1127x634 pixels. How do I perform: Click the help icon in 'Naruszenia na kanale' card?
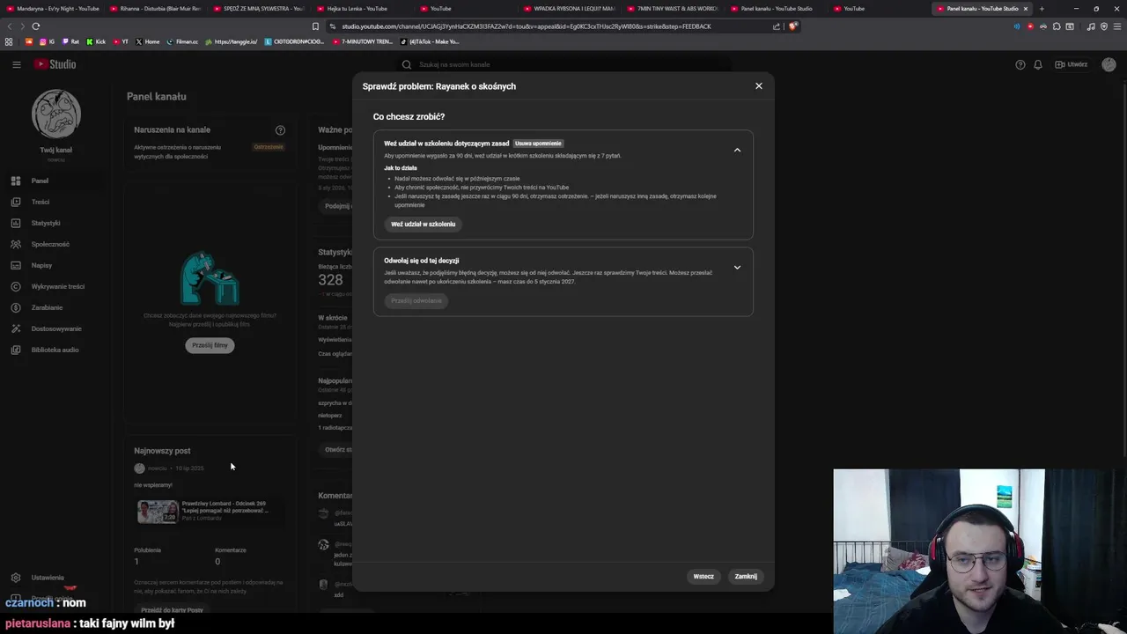point(280,130)
